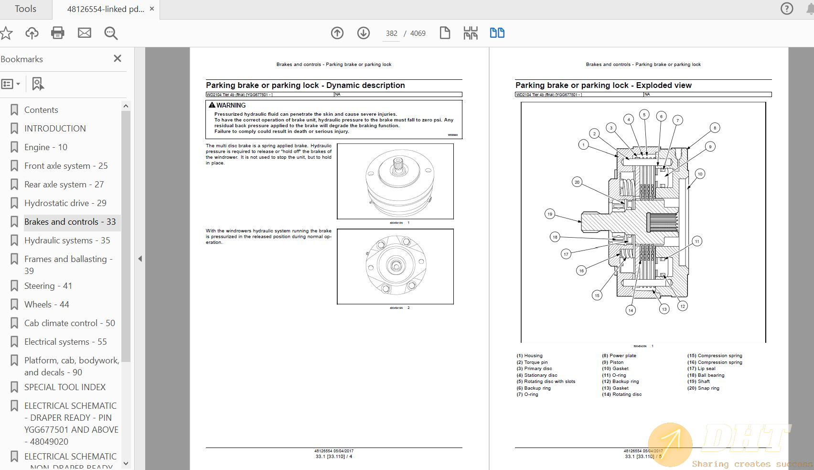
Task: Click bookmark icon beside SPECIAL TOOL INDEX
Action: pos(14,387)
